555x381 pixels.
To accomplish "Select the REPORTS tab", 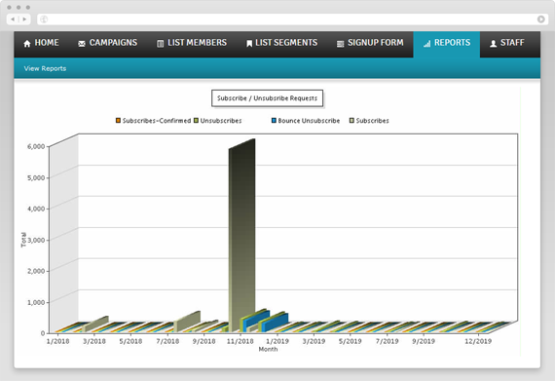I will coord(447,44).
